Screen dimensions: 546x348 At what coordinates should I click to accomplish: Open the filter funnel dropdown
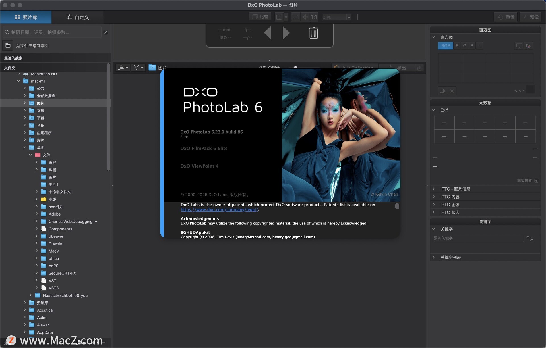(138, 67)
